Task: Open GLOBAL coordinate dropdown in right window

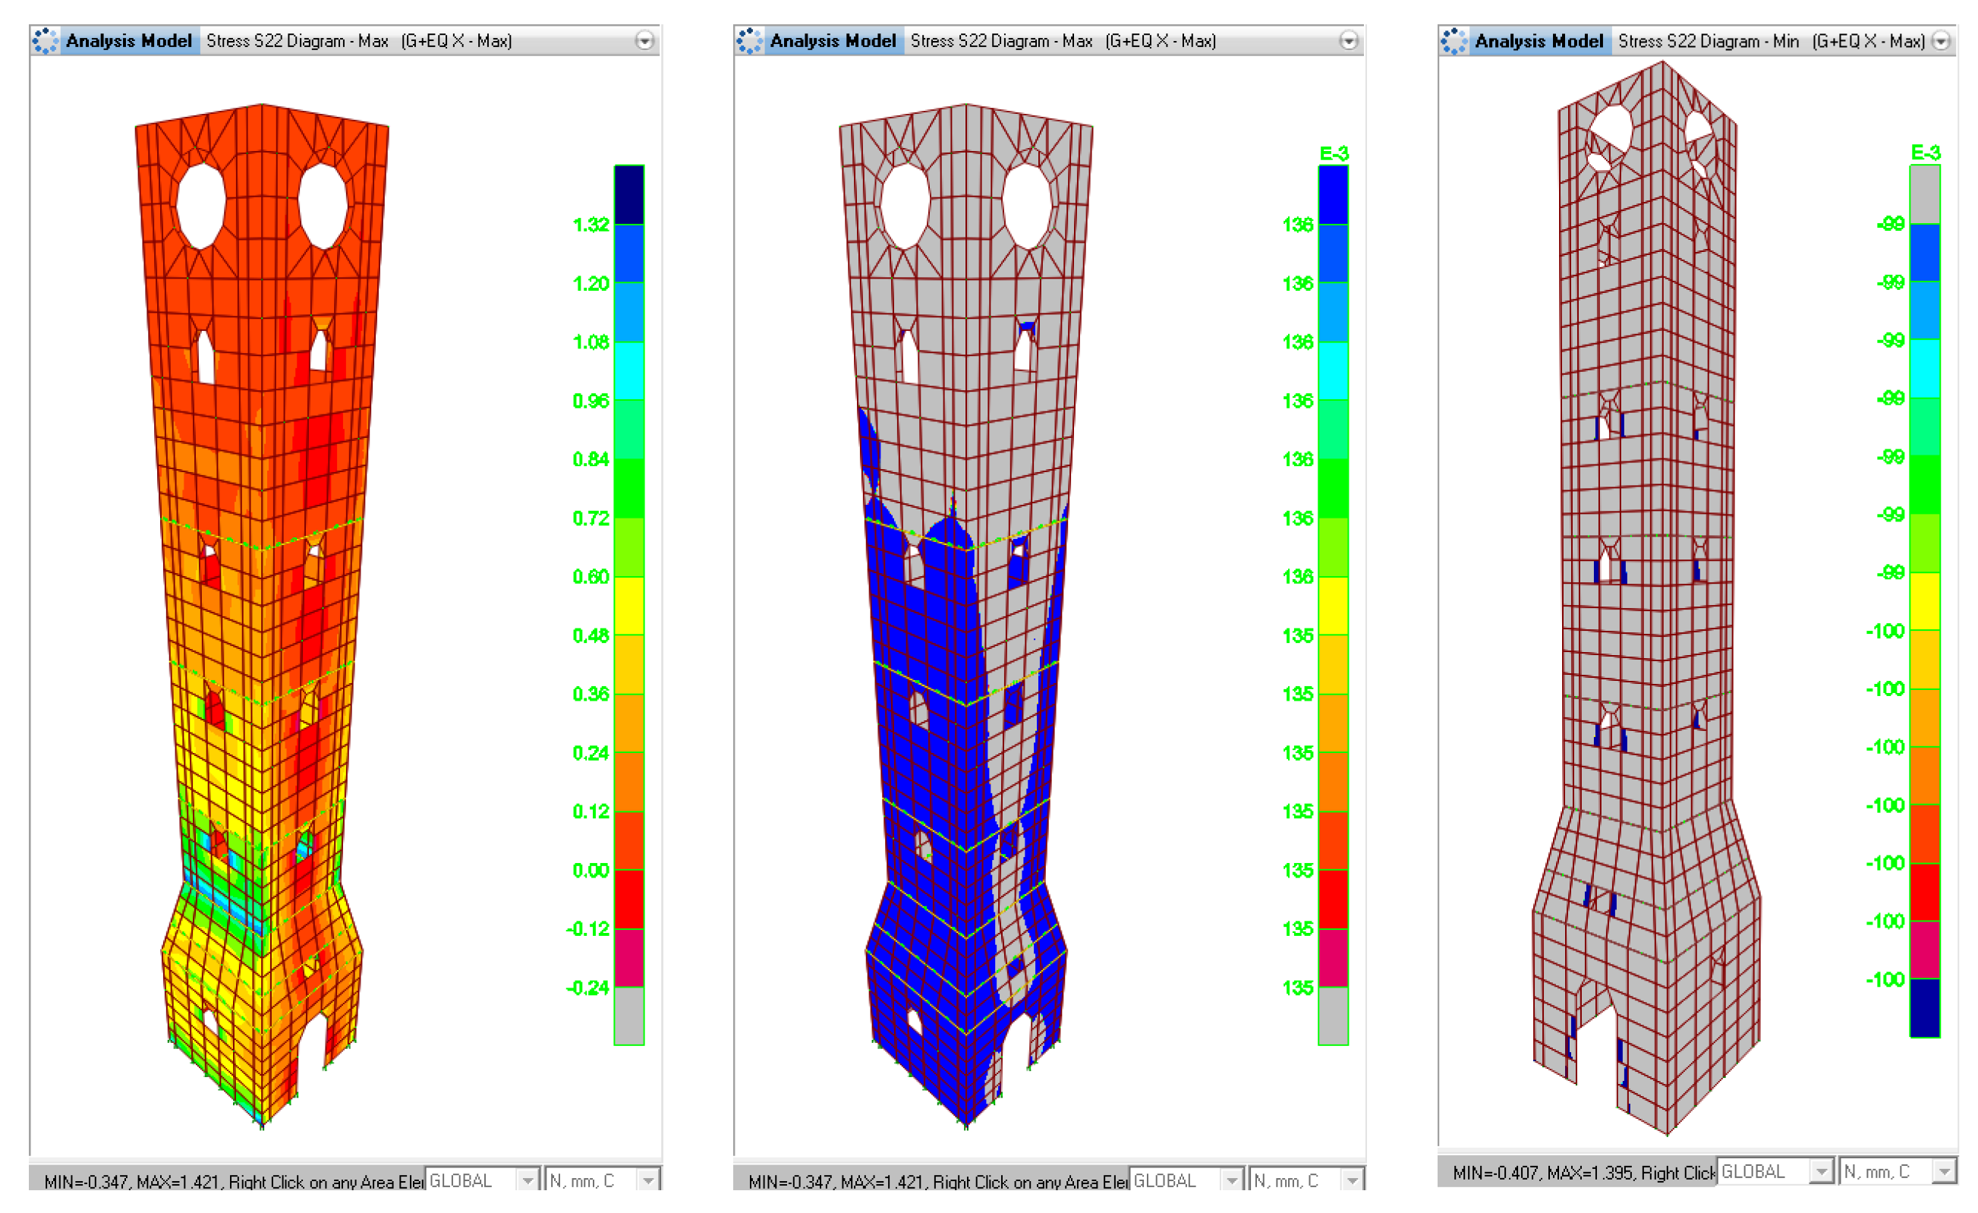Action: click(1775, 1171)
